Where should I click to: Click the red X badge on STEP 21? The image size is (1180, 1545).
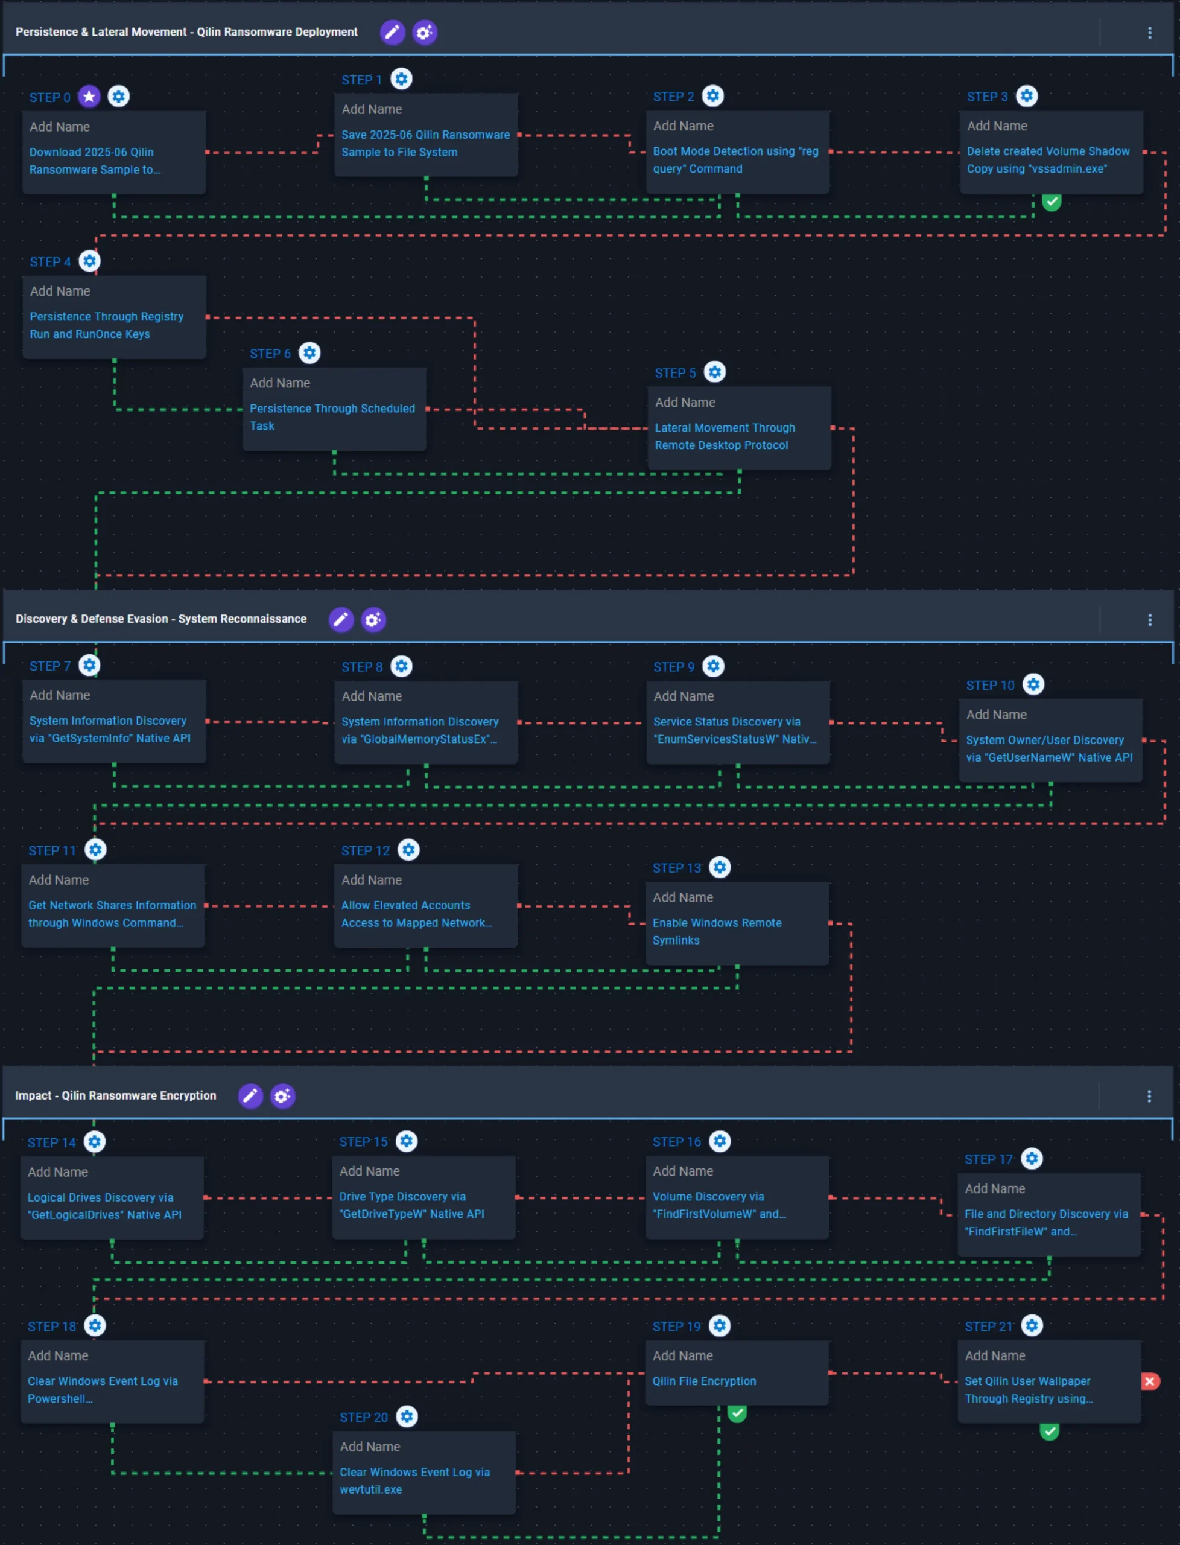(1150, 1382)
